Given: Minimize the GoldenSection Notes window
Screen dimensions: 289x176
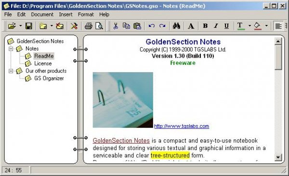Looking at the screenshot, I should pos(266,6).
